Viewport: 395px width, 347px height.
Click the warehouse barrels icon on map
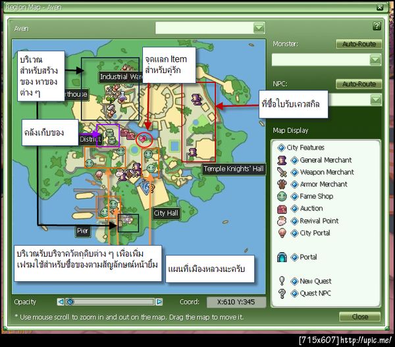point(109,136)
